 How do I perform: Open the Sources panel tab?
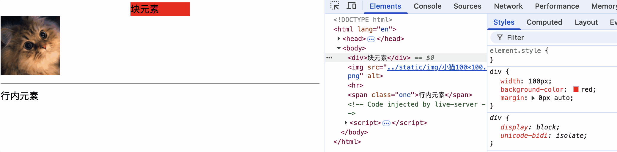pyautogui.click(x=467, y=6)
